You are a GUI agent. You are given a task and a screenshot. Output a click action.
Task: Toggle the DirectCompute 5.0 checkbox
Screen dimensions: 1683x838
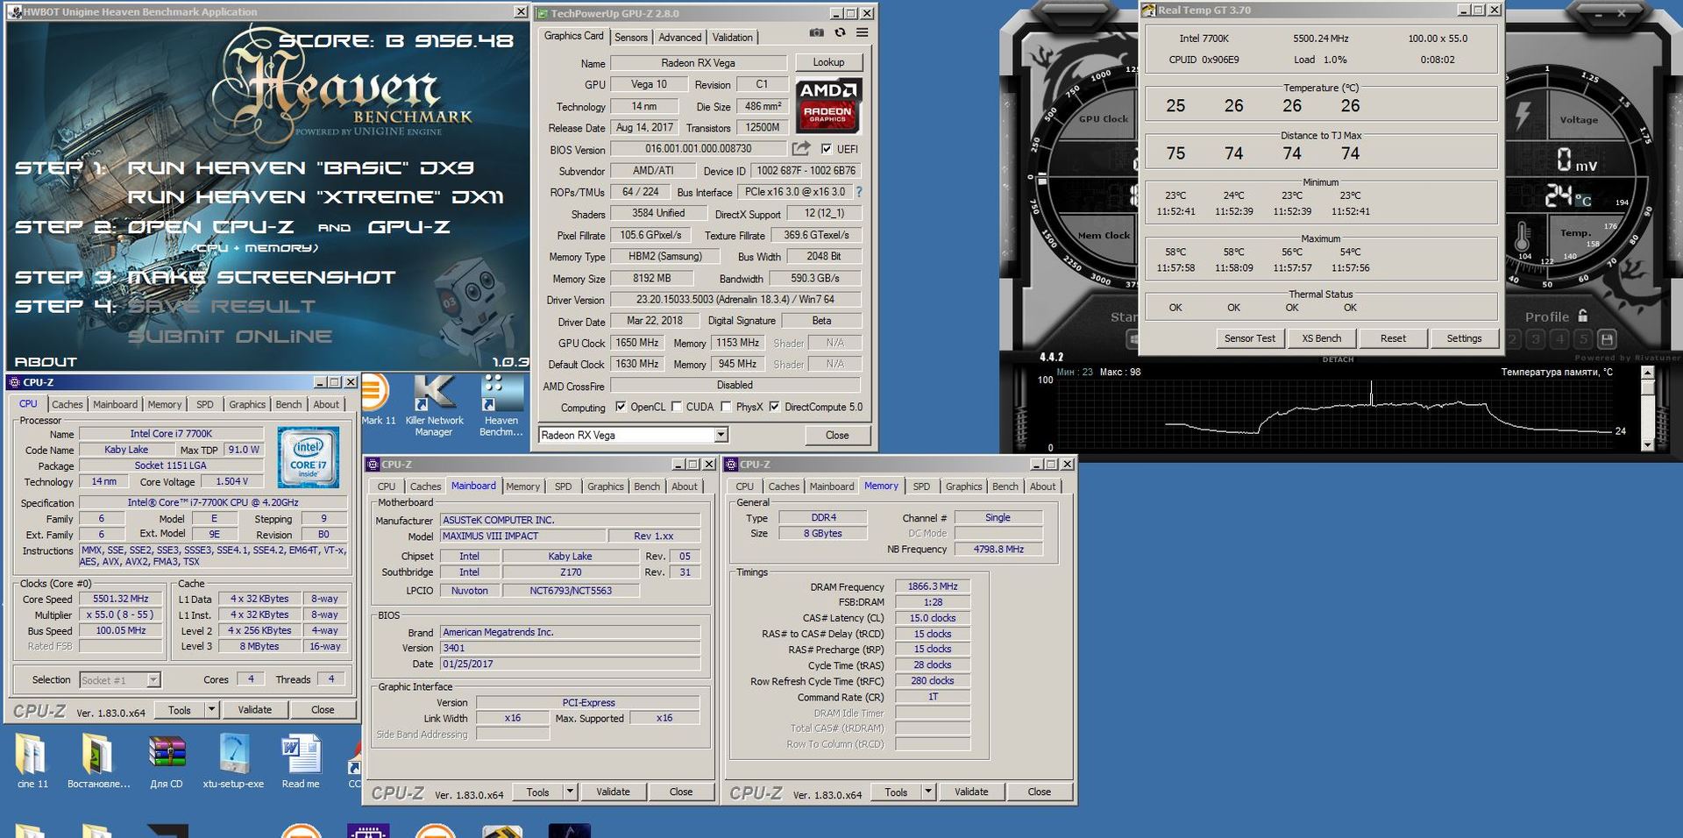[774, 407]
